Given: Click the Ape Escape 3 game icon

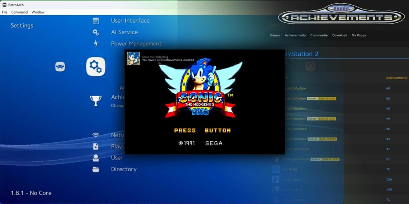Looking at the screenshot, I should pos(276,190).
